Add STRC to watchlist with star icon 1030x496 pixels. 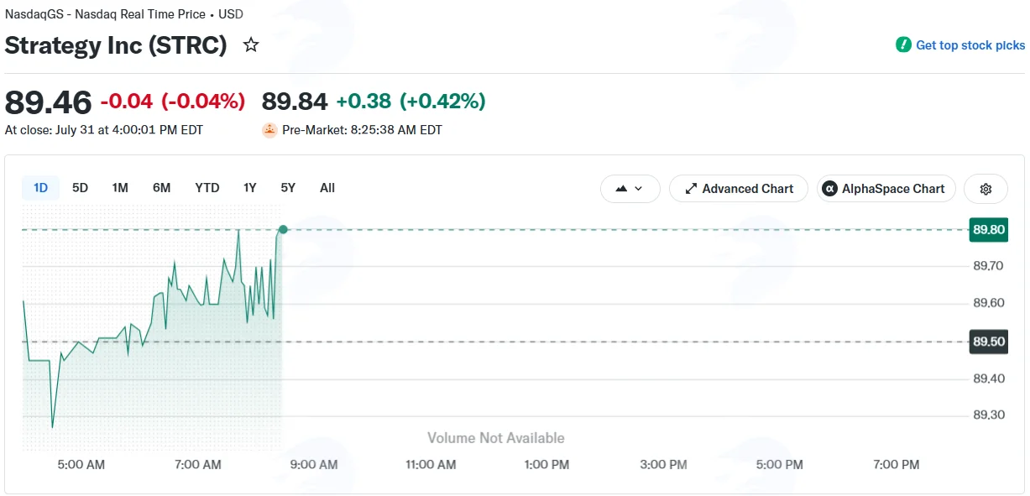tap(251, 45)
